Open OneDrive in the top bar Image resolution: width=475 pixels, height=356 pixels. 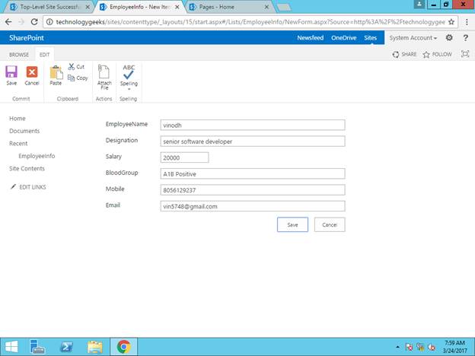tap(343, 38)
